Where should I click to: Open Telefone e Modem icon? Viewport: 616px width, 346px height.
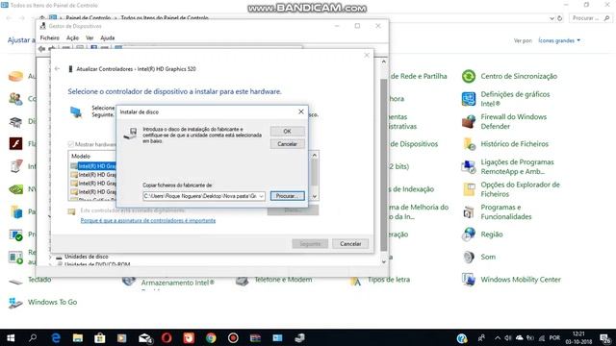click(x=242, y=281)
